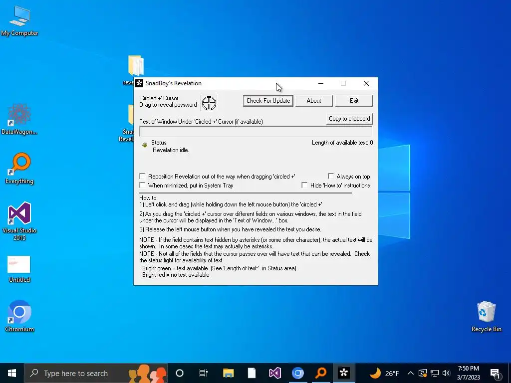511x383 pixels.
Task: Open Visual Studio from taskbar
Action: coord(275,373)
